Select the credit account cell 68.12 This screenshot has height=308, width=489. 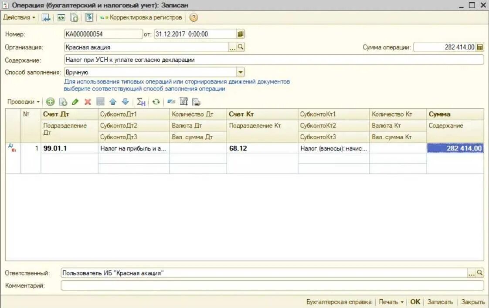coord(262,148)
